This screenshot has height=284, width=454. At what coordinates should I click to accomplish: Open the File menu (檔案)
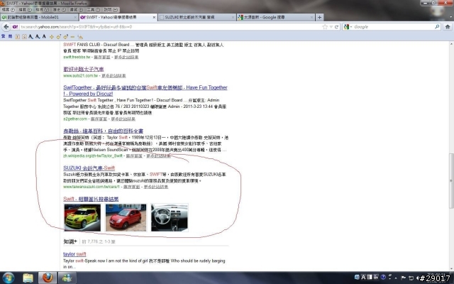click(8, 9)
